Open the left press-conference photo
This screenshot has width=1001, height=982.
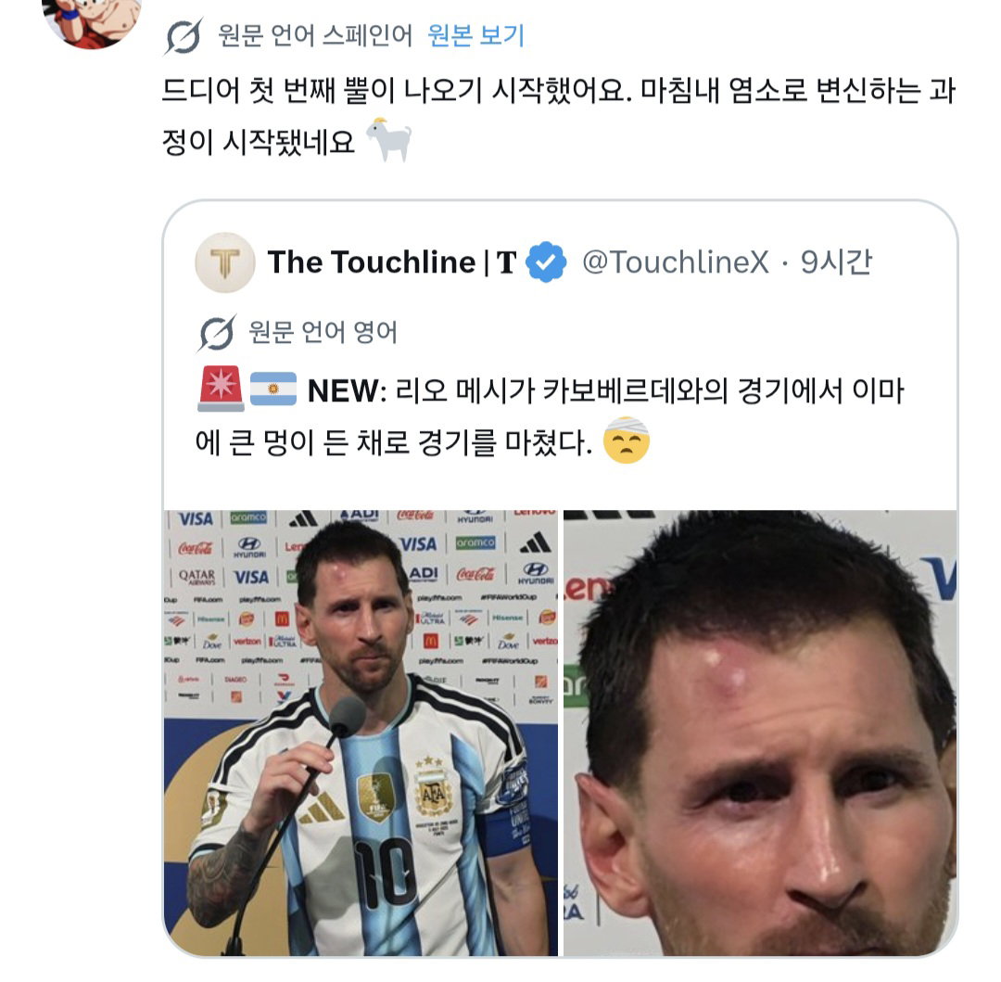click(361, 733)
